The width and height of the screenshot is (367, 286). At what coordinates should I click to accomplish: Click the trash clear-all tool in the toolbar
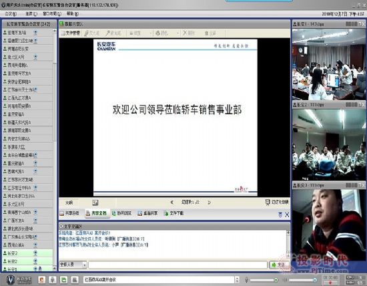(210, 33)
